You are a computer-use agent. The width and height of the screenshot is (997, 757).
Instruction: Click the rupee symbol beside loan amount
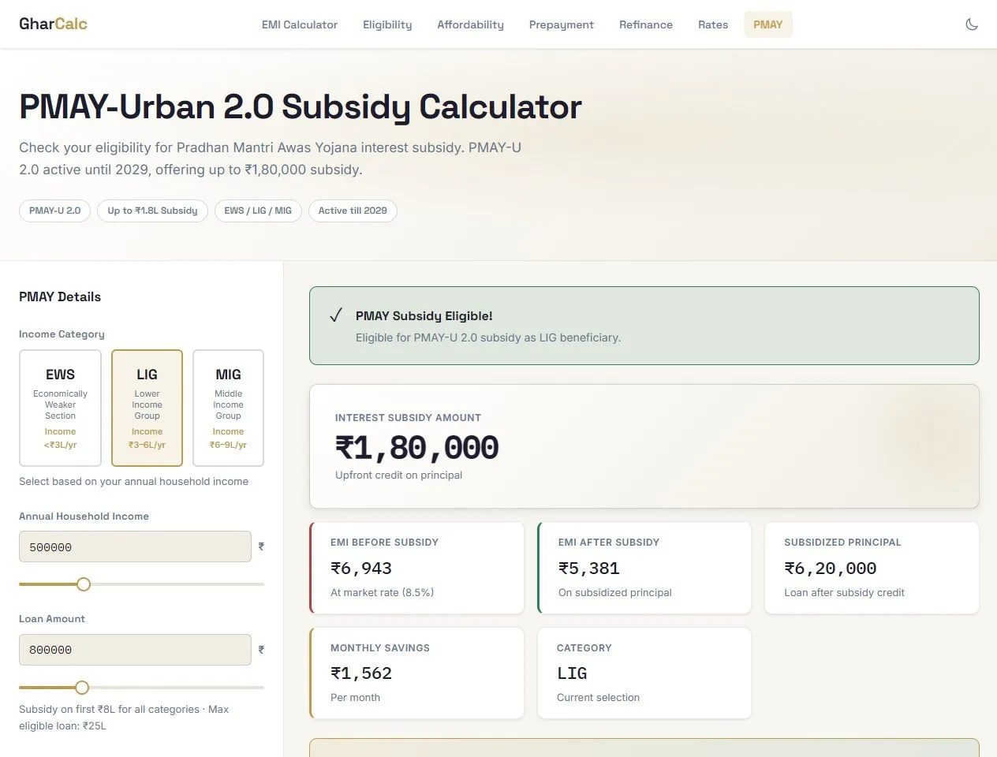(x=261, y=650)
